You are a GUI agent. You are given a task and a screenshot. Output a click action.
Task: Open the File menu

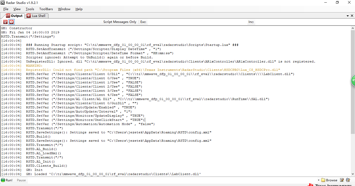(6, 9)
